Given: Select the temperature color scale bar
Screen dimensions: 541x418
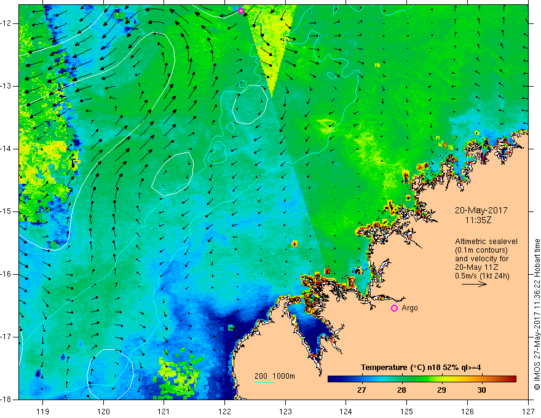Looking at the screenshot, I should 422,379.
